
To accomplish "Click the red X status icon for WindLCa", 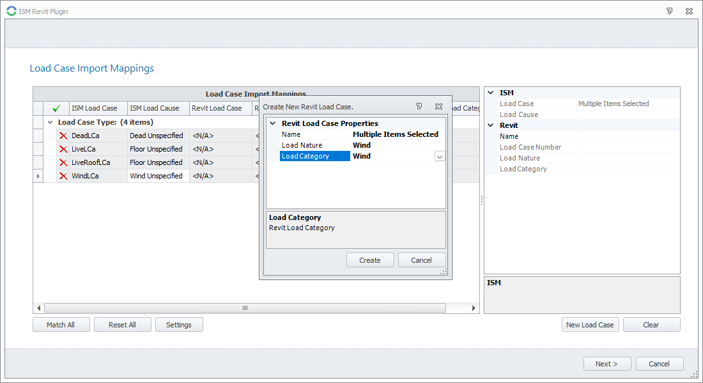I will 63,176.
